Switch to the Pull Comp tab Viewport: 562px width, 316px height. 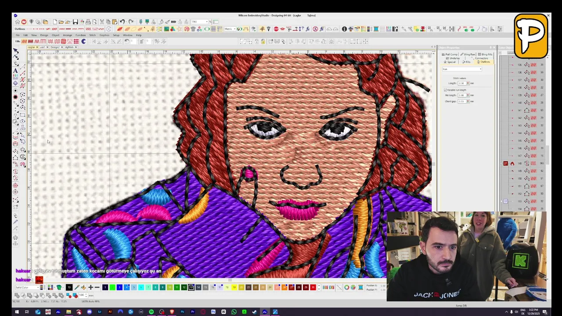tap(450, 54)
